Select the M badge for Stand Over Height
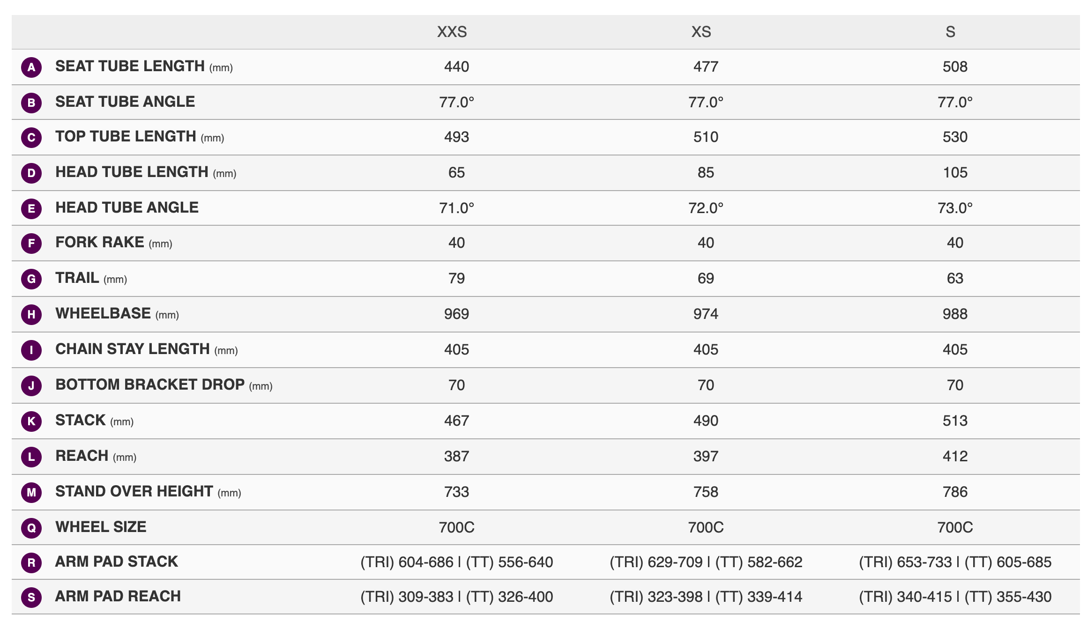 click(31, 492)
